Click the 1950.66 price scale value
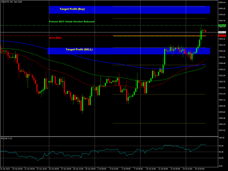Image resolution: width=228 pixels, height=171 pixels. click(x=222, y=57)
